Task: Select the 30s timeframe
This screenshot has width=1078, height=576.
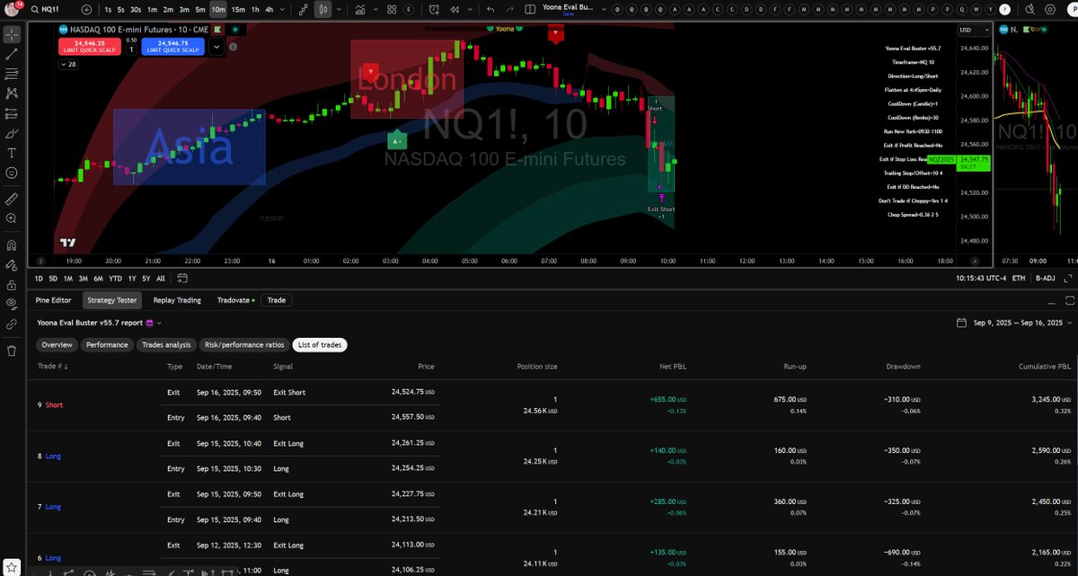Action: [135, 9]
